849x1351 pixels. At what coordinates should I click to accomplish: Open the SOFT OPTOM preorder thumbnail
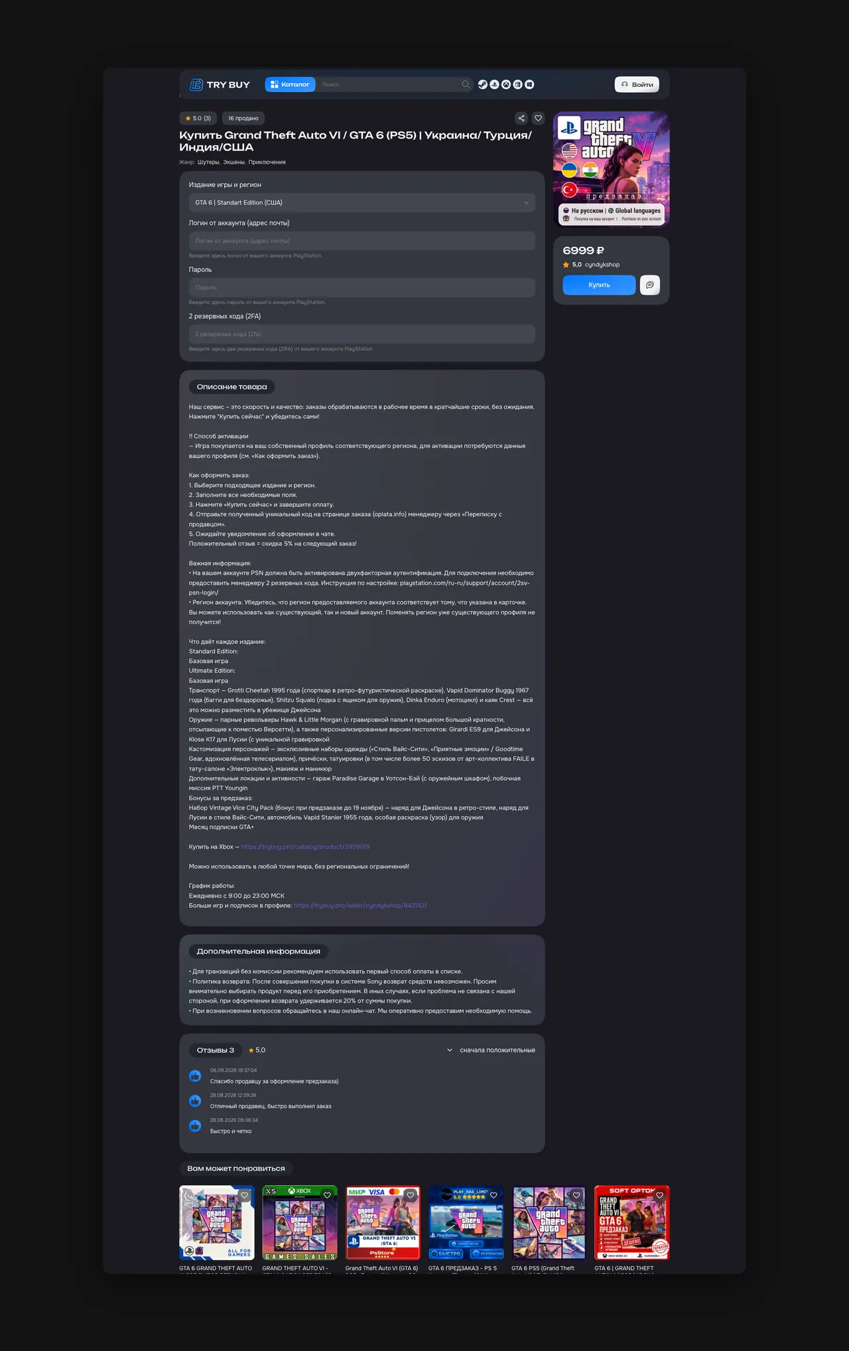pos(632,1222)
